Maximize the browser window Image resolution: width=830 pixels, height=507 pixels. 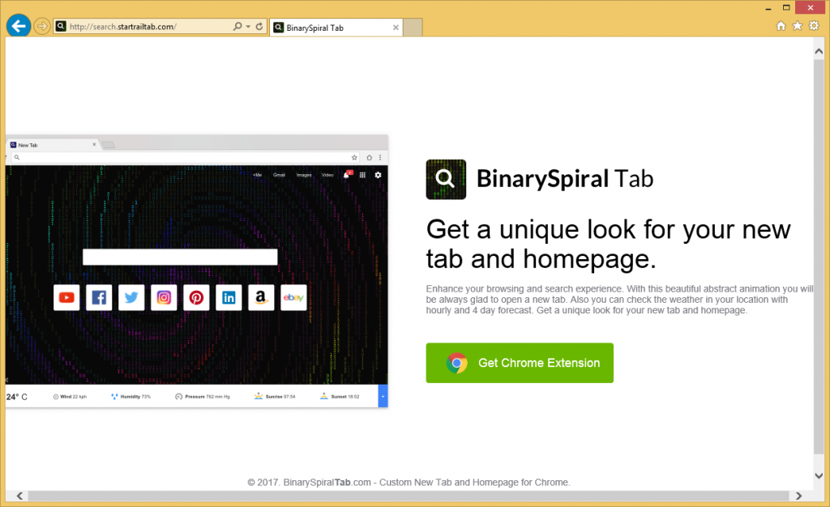[x=786, y=8]
